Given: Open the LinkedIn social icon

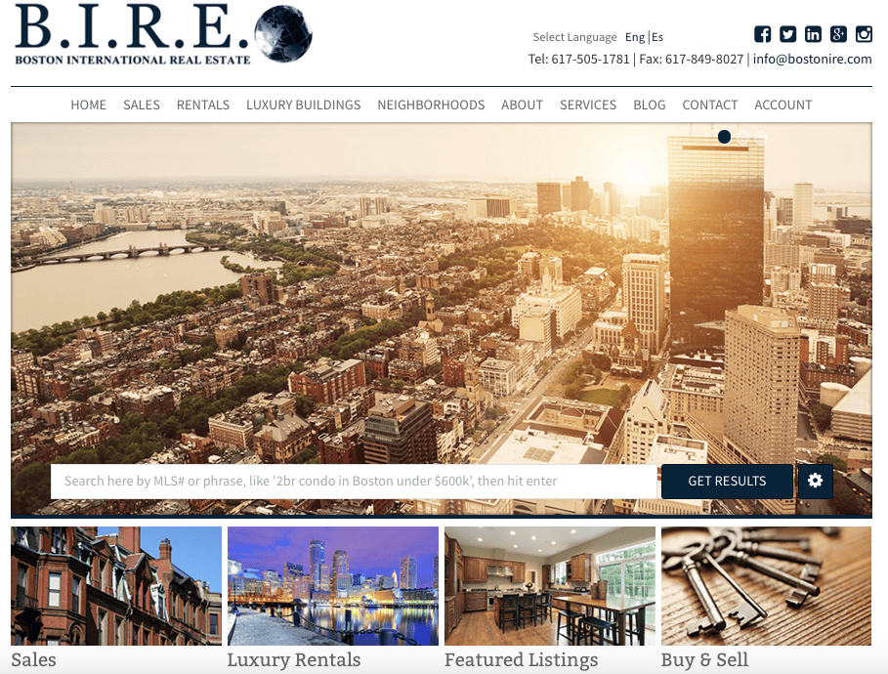Looking at the screenshot, I should 813,34.
